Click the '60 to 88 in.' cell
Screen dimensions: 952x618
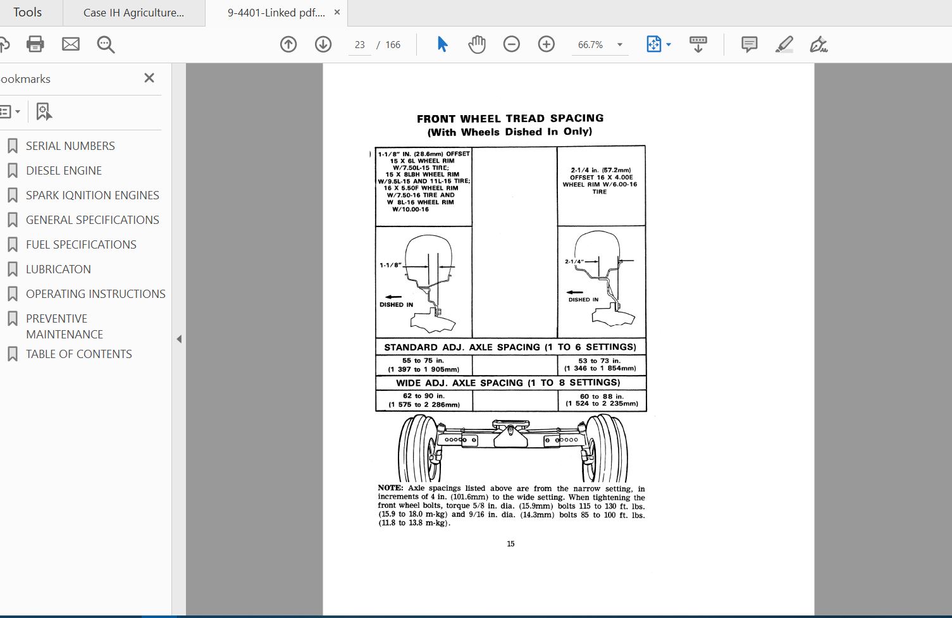click(602, 400)
